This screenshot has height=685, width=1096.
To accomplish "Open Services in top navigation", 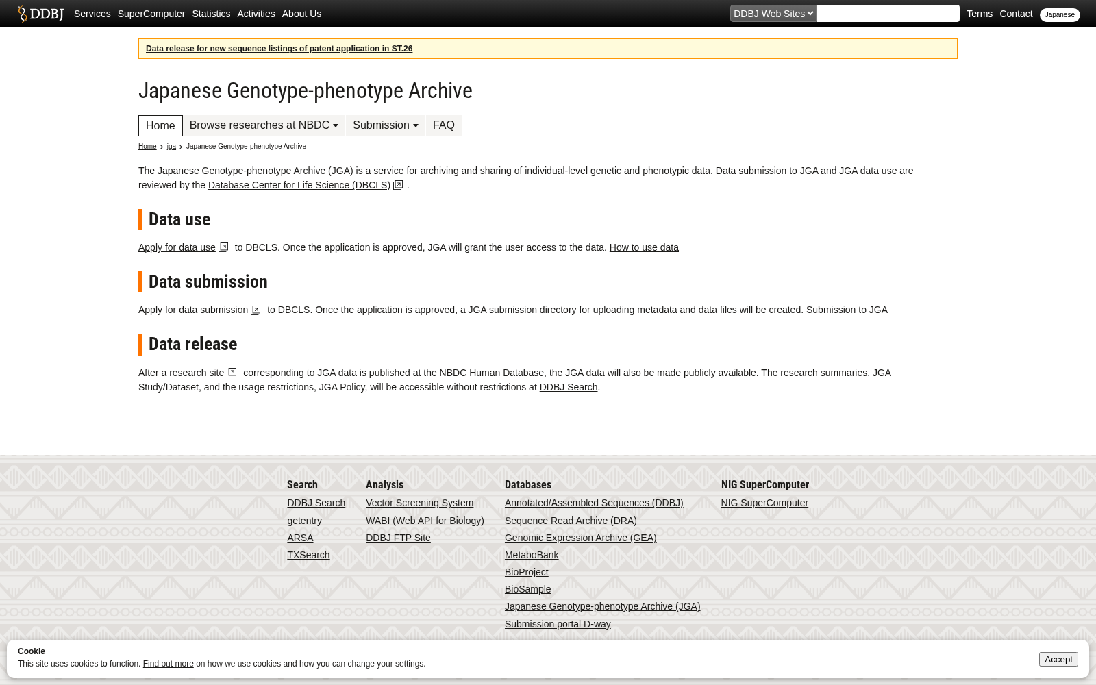I will pyautogui.click(x=92, y=14).
